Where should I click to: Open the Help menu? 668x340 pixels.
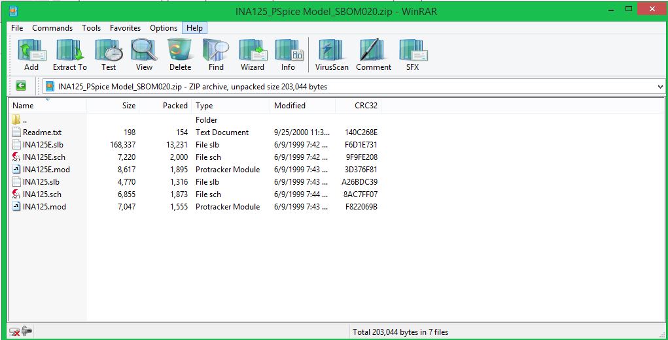click(194, 28)
